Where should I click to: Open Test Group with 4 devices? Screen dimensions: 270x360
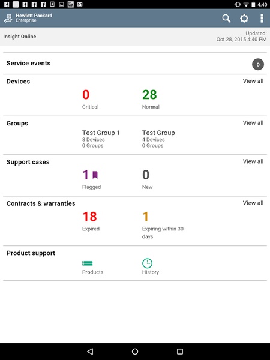[158, 139]
